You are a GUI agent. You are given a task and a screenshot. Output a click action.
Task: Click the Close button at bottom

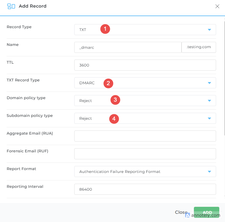coord(181,212)
